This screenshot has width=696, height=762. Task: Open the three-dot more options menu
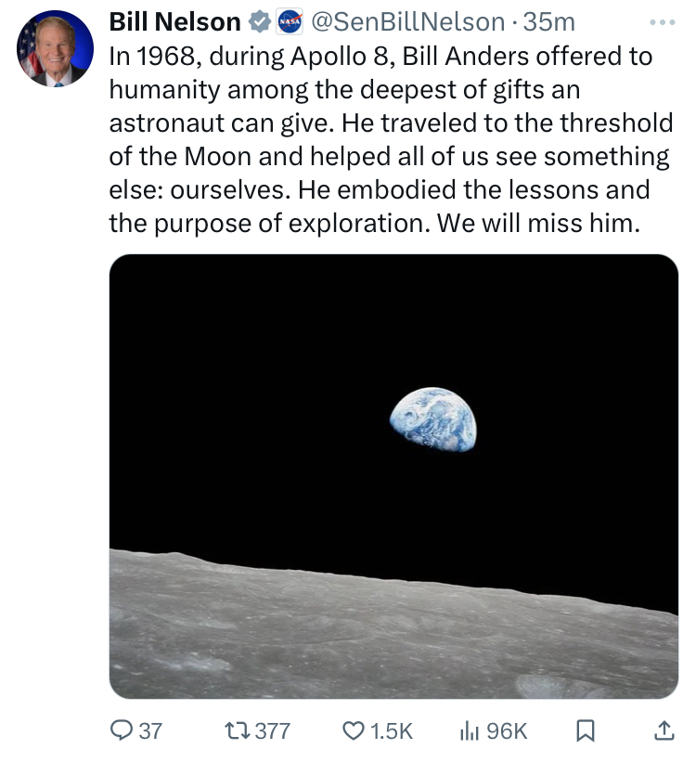coord(663,22)
